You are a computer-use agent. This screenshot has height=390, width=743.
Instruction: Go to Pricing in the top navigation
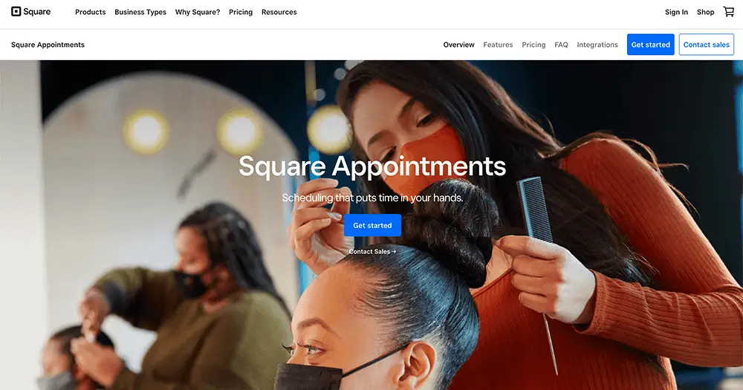pyautogui.click(x=241, y=13)
